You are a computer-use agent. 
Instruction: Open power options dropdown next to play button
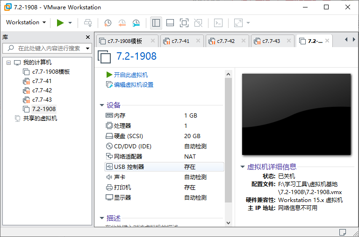[70, 22]
